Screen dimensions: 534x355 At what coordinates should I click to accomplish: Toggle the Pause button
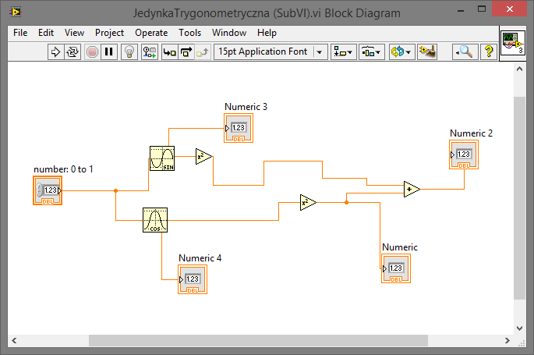110,51
